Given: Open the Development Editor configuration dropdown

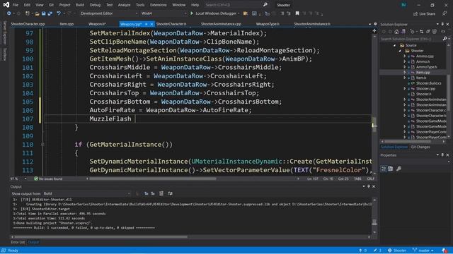Looking at the screenshot, I should coord(109,13).
